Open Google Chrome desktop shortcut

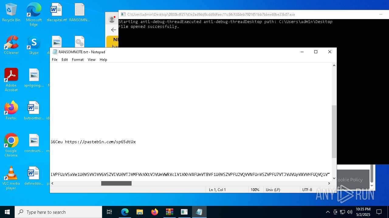(11, 145)
